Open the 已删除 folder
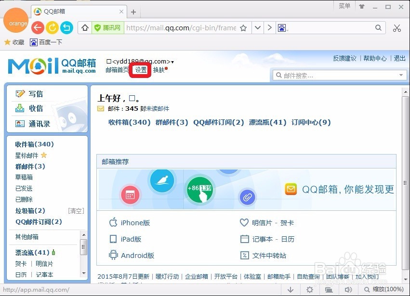Screen dimensions: 410x296 tap(24, 199)
